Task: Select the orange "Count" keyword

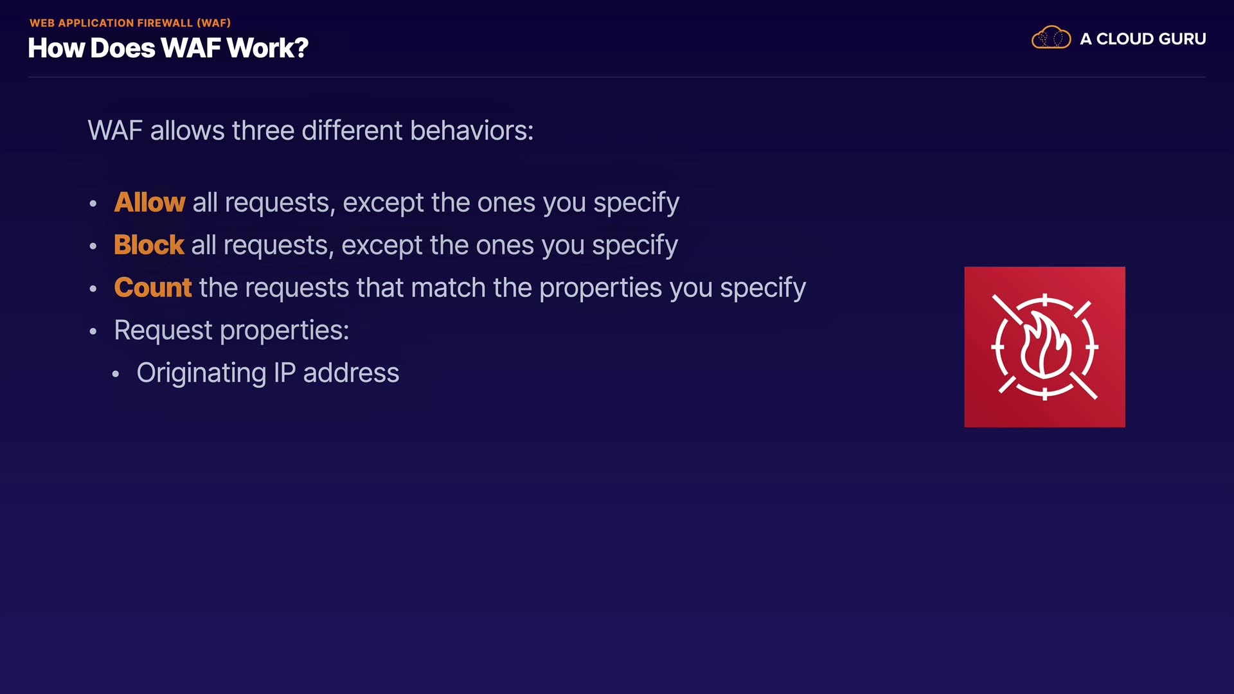Action: [152, 287]
